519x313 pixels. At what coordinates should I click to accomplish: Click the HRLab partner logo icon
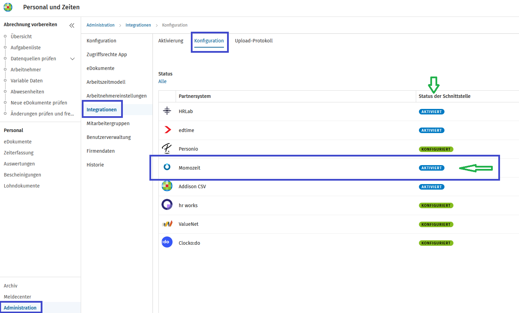(x=167, y=111)
